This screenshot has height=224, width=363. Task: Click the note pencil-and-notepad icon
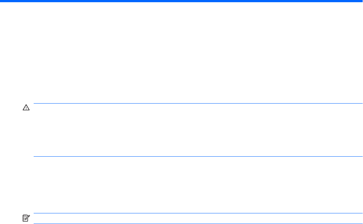(x=26, y=219)
